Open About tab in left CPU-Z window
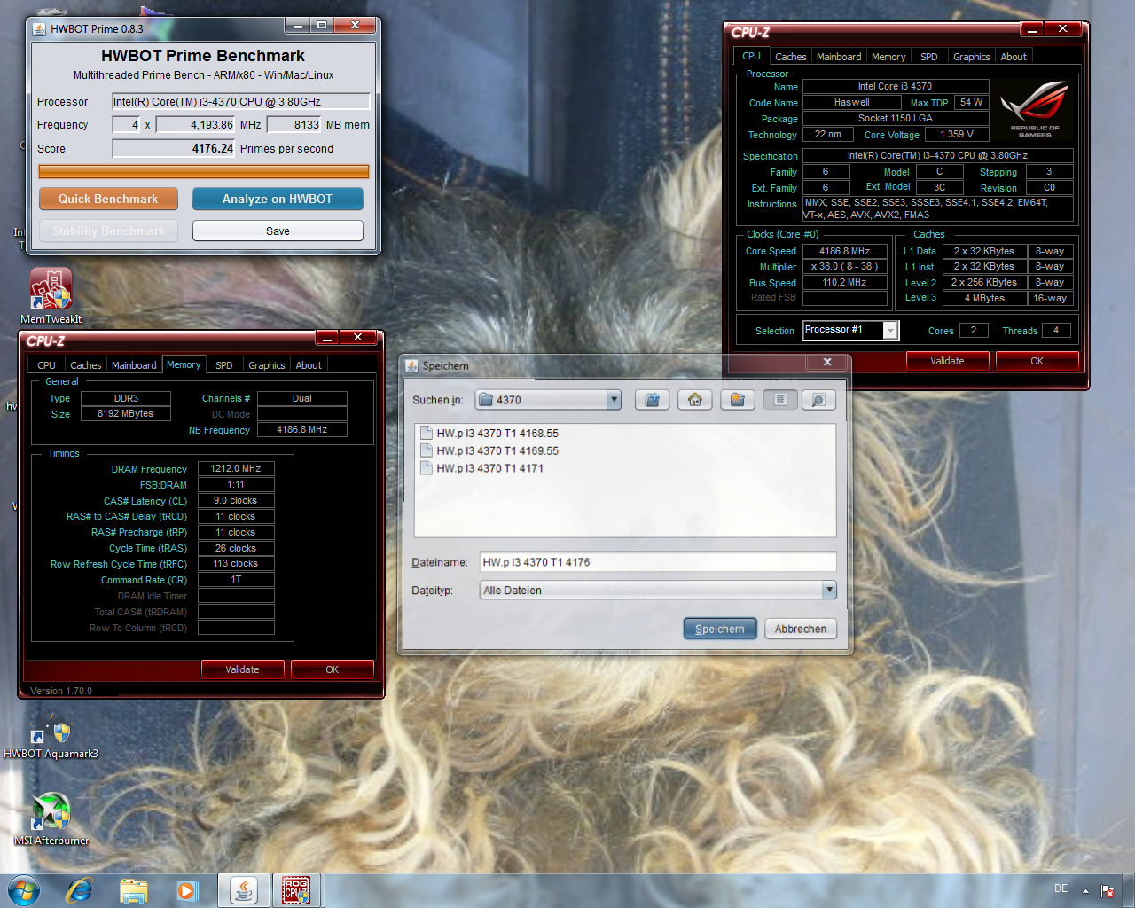Screen dimensions: 1135x908 (309, 365)
